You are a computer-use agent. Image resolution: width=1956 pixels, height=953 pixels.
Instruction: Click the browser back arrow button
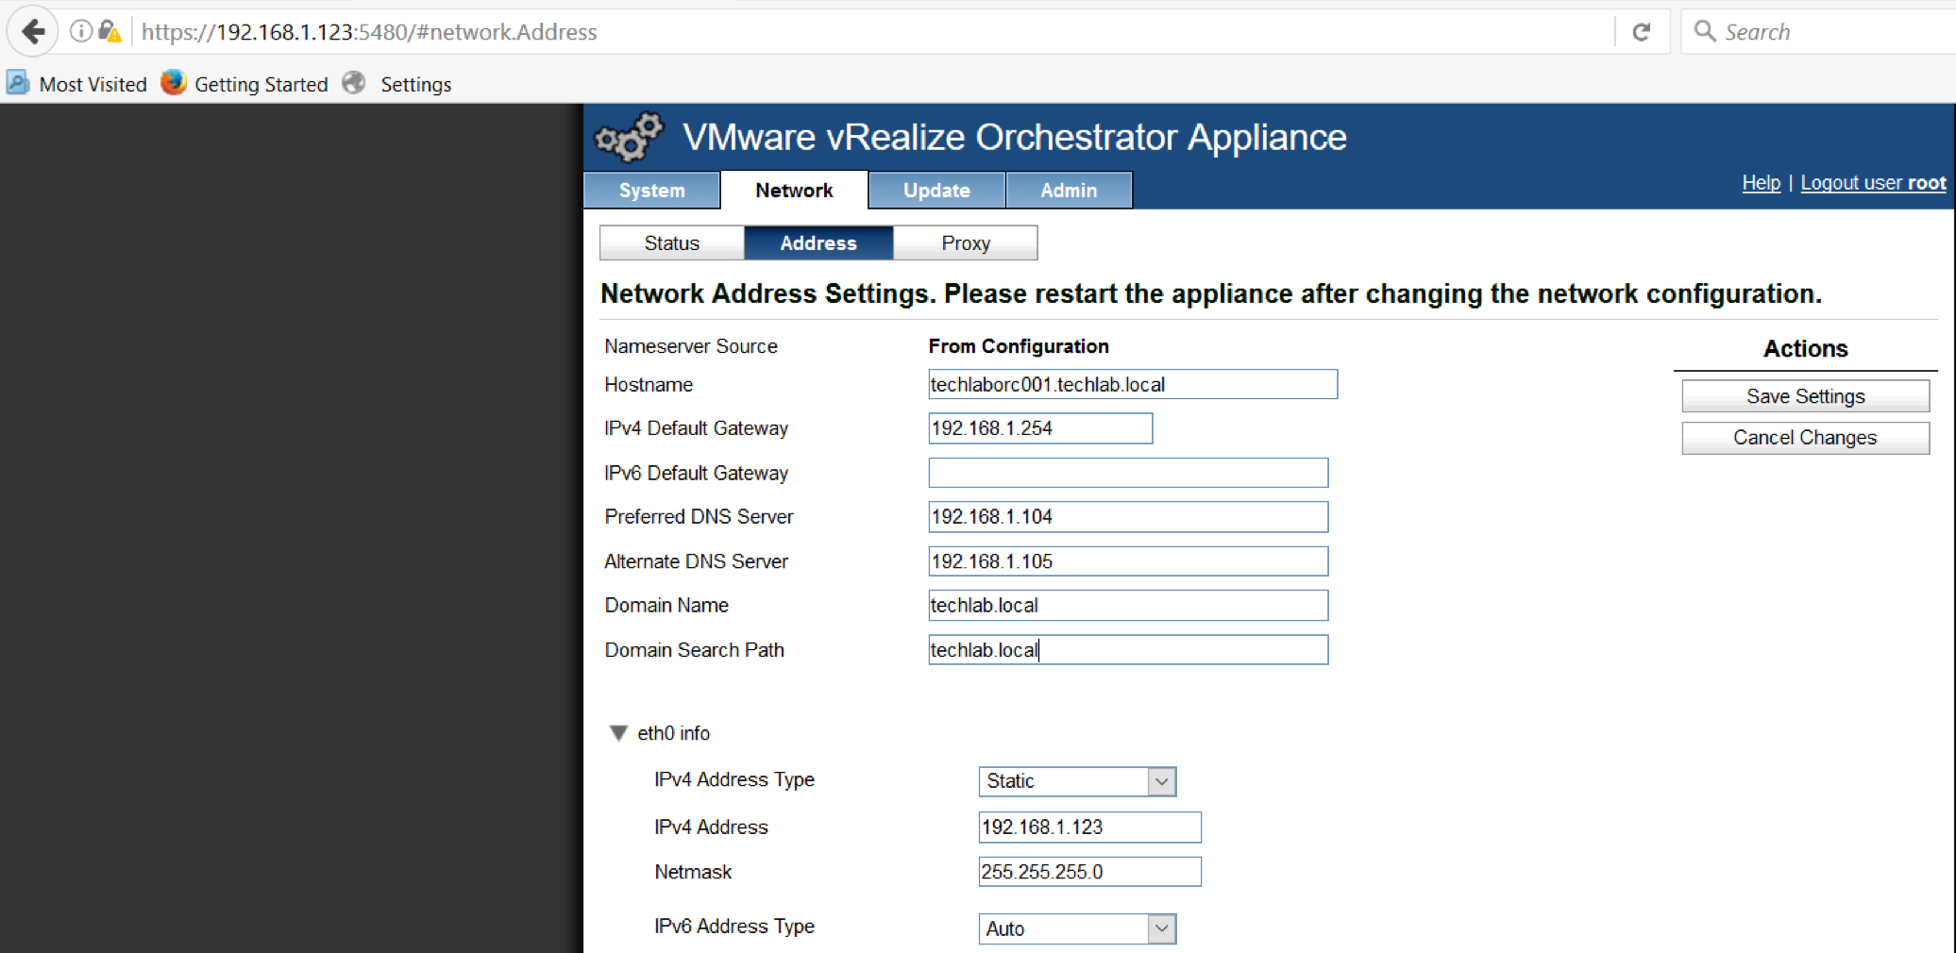point(33,32)
